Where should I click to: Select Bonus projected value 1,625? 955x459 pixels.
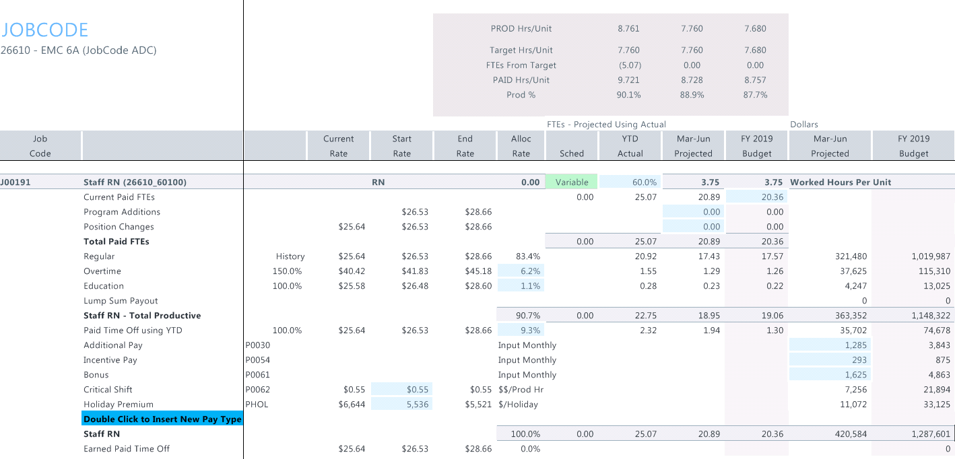[829, 375]
